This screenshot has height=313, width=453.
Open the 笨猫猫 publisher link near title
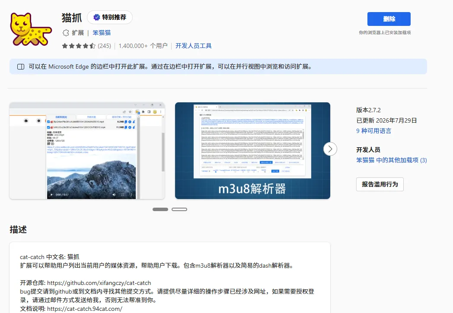(102, 33)
